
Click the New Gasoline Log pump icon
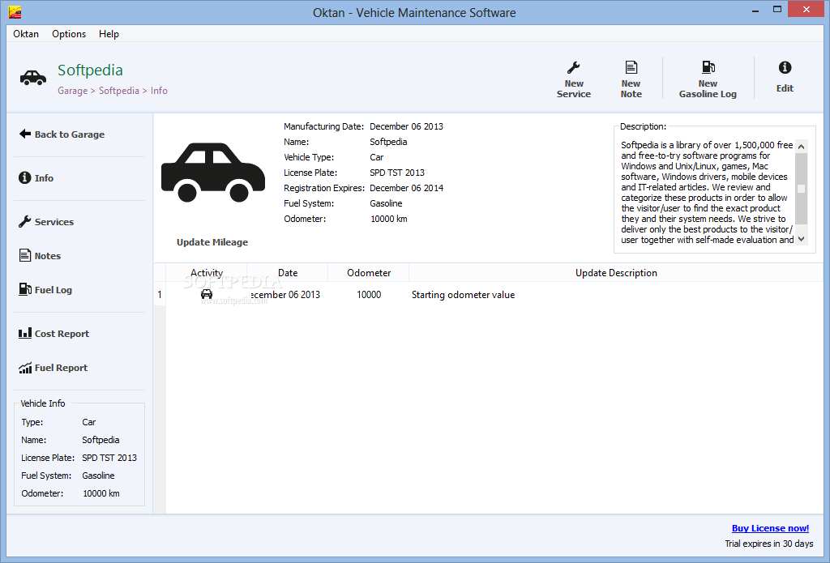click(708, 67)
